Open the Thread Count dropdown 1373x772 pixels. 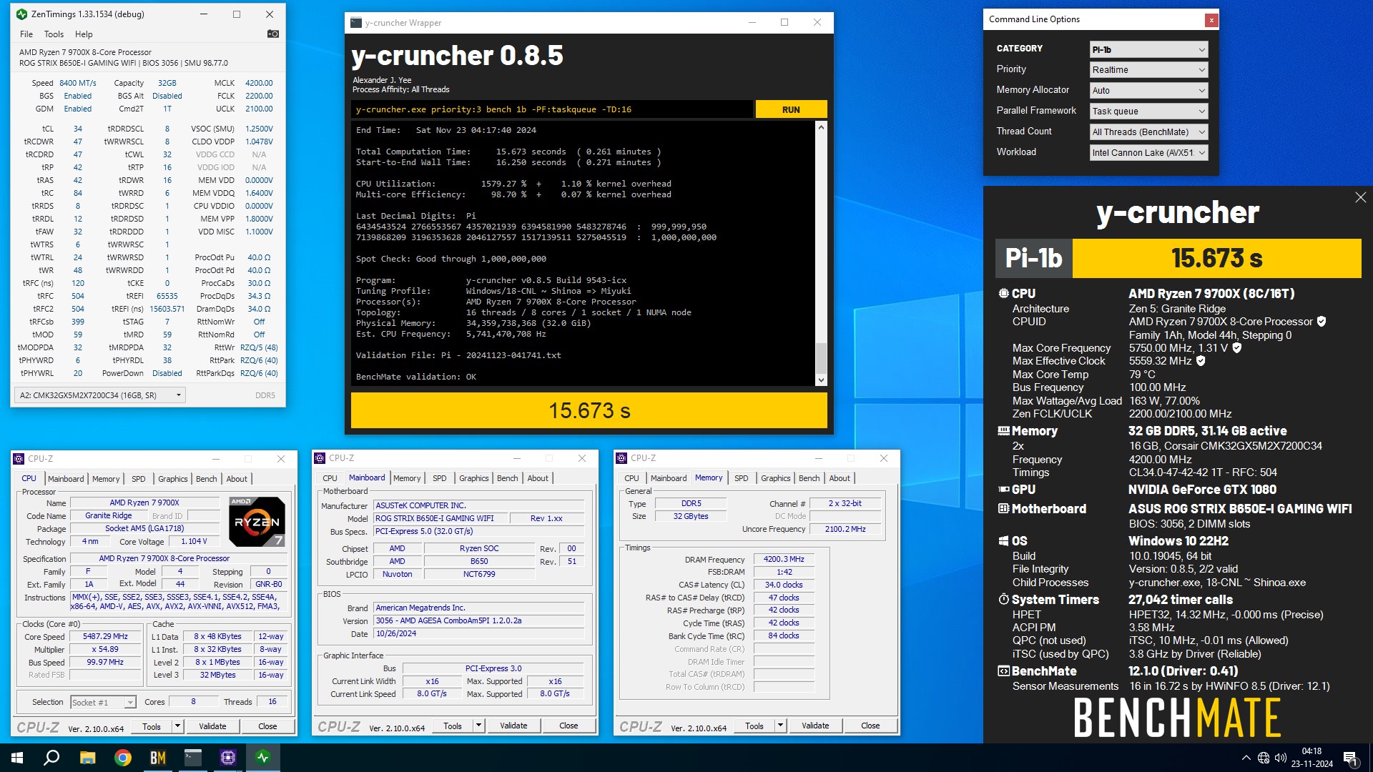tap(1148, 132)
